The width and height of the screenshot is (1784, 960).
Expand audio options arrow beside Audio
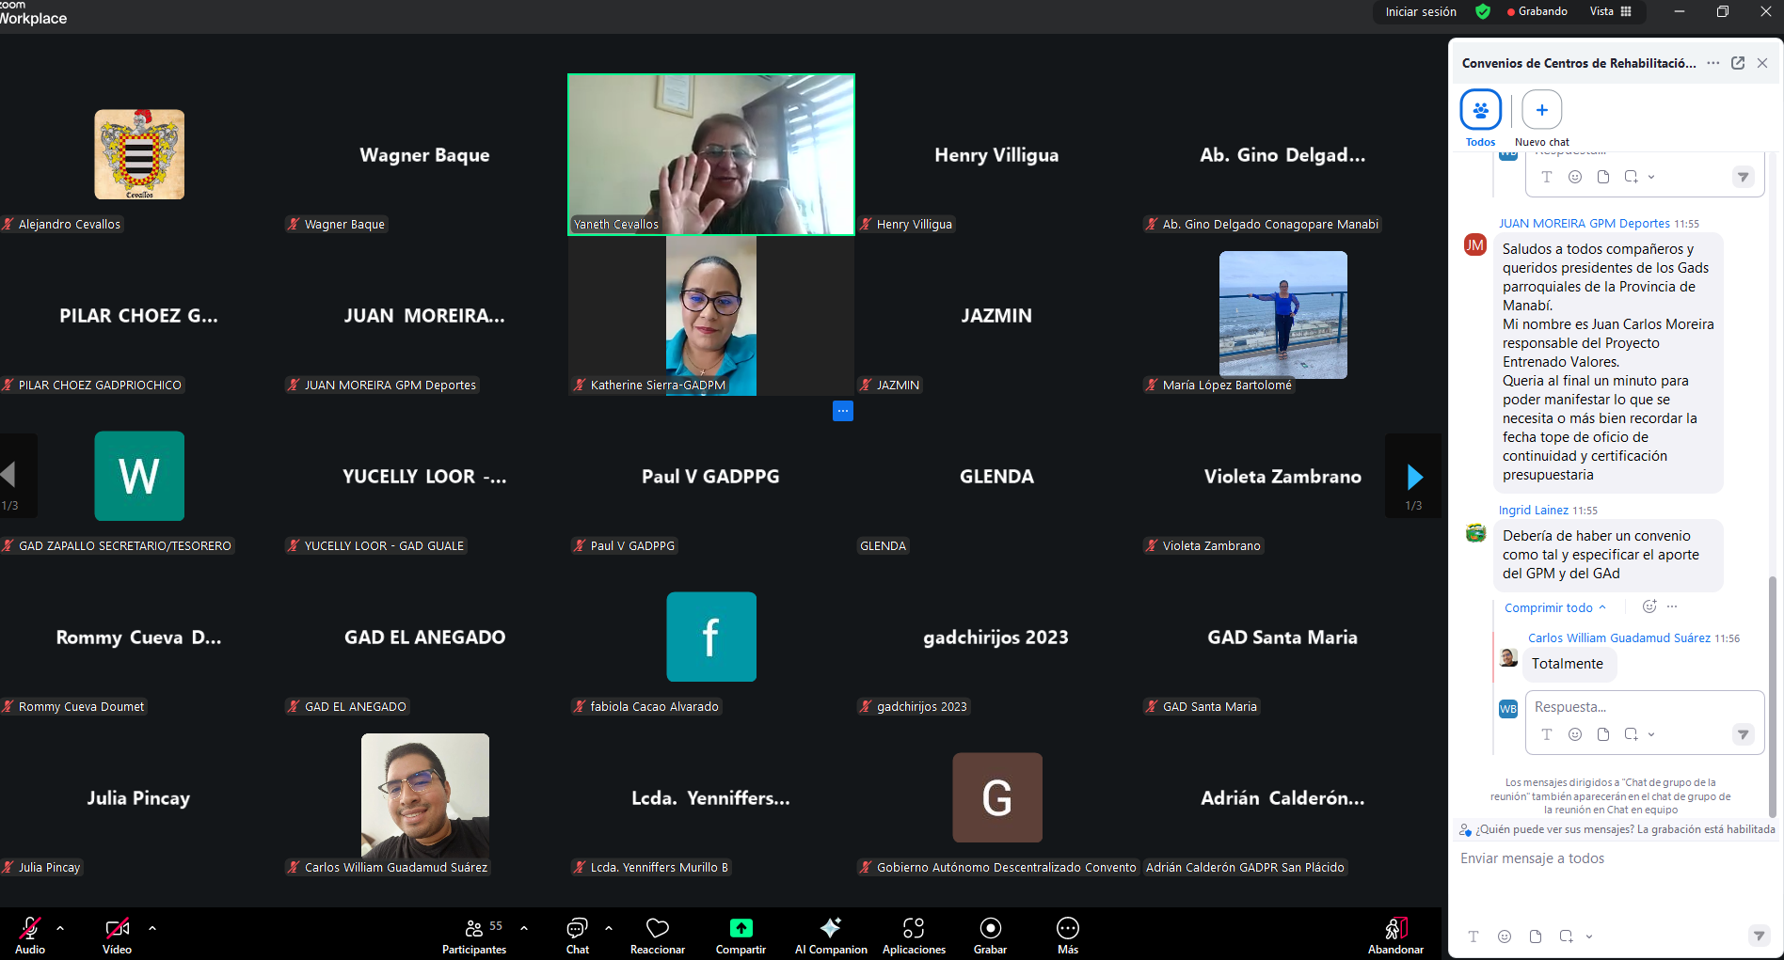click(60, 928)
